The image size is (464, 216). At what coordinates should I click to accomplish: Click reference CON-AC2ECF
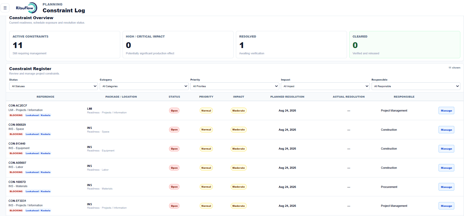point(18,106)
